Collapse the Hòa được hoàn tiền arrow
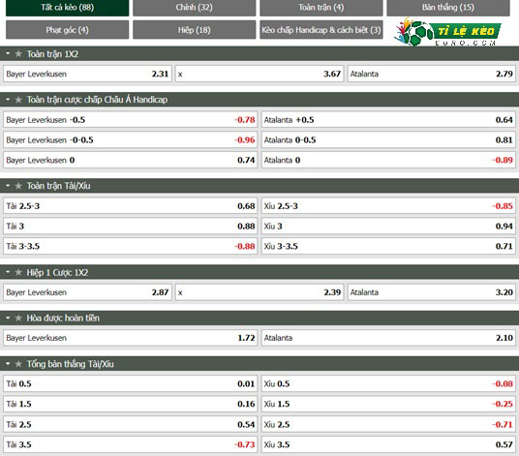The height and width of the screenshot is (456, 519). pyautogui.click(x=8, y=318)
